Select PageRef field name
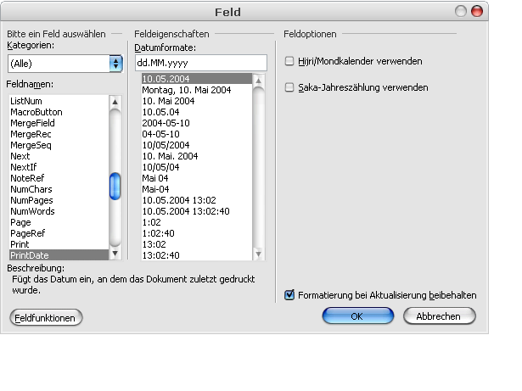 tap(59, 233)
